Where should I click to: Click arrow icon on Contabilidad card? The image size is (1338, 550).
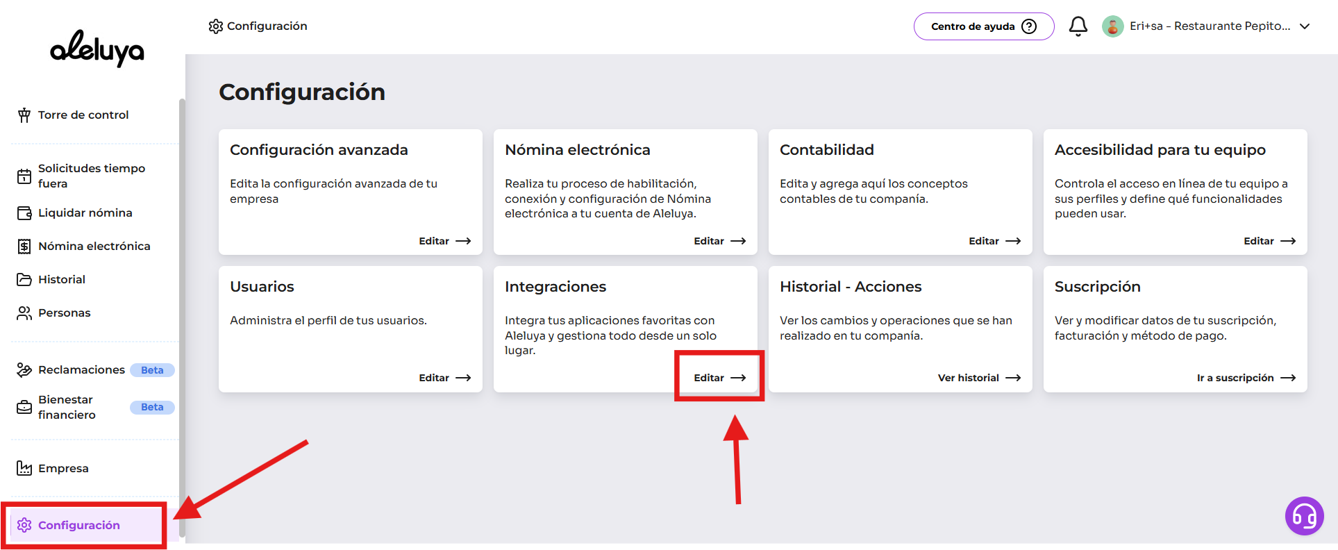1013,241
